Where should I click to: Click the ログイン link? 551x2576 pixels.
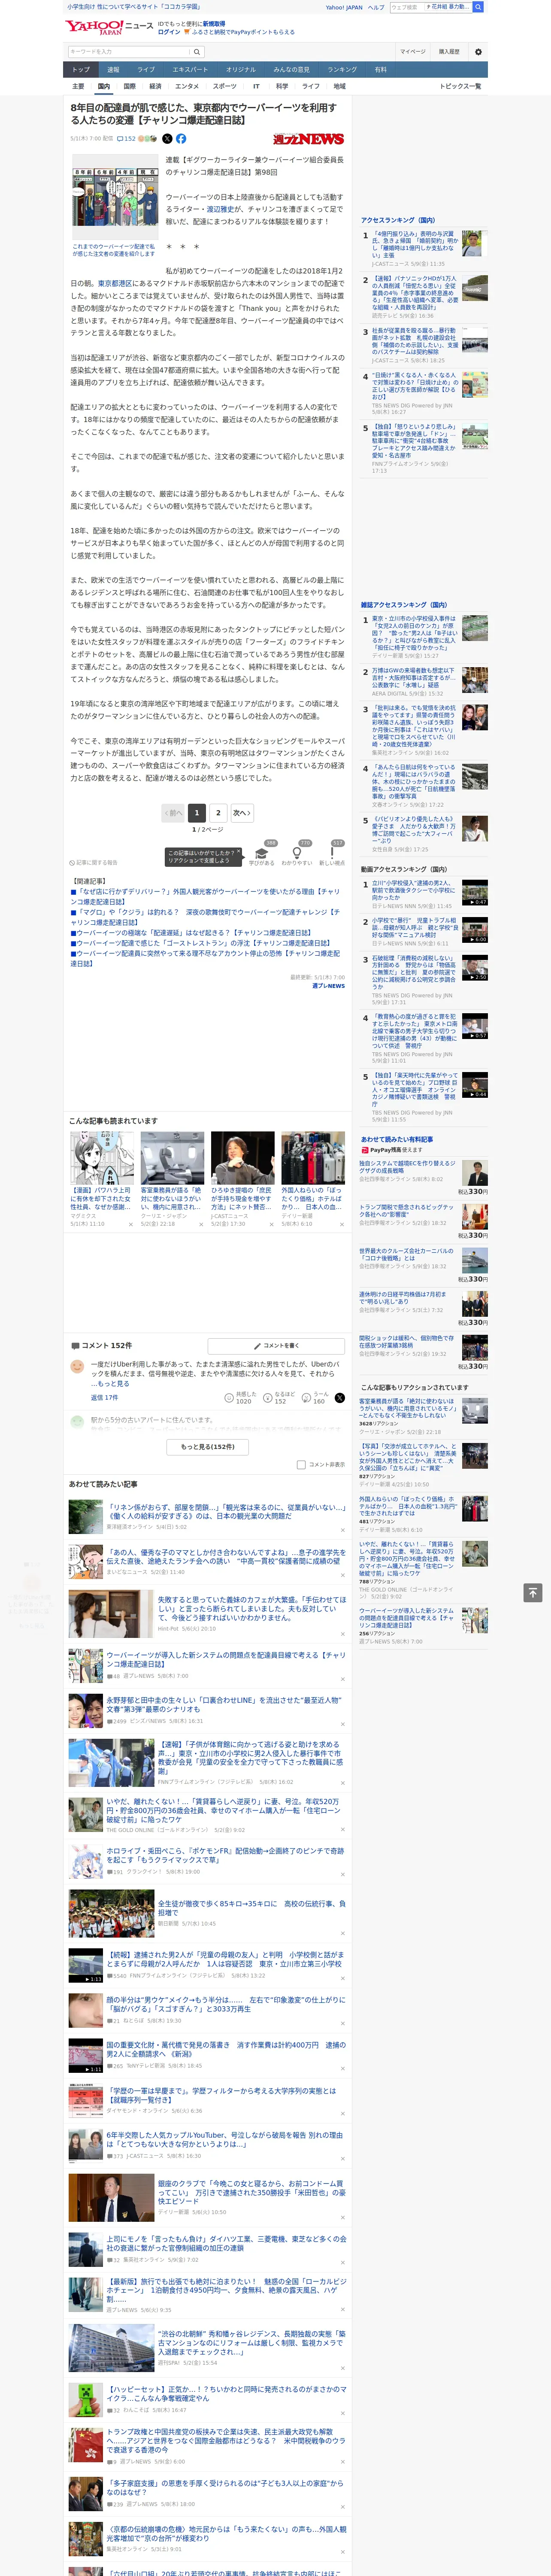[x=169, y=32]
